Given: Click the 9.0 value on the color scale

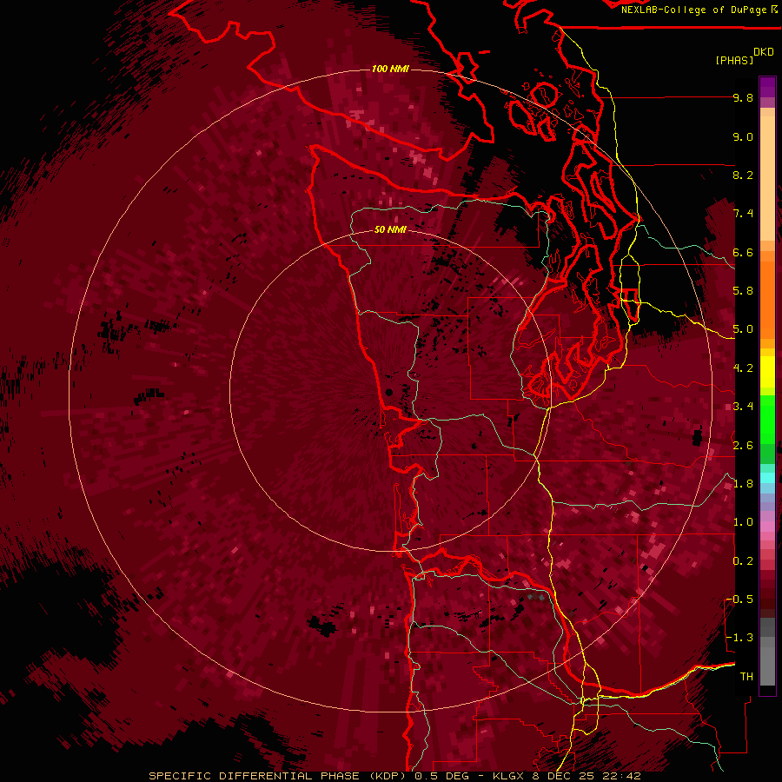Looking at the screenshot, I should (743, 137).
